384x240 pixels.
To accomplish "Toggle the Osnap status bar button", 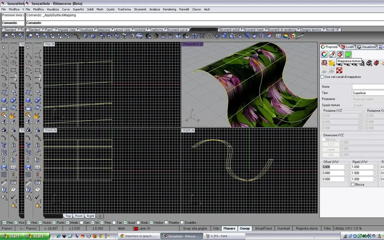I will (x=244, y=228).
